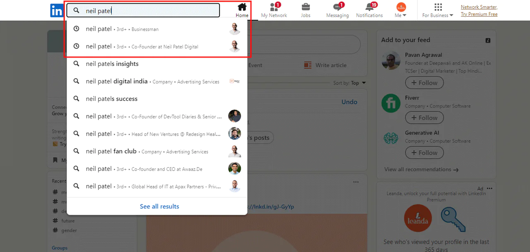Select neil patel Global Head of IT
This screenshot has width=530, height=252.
[157, 186]
